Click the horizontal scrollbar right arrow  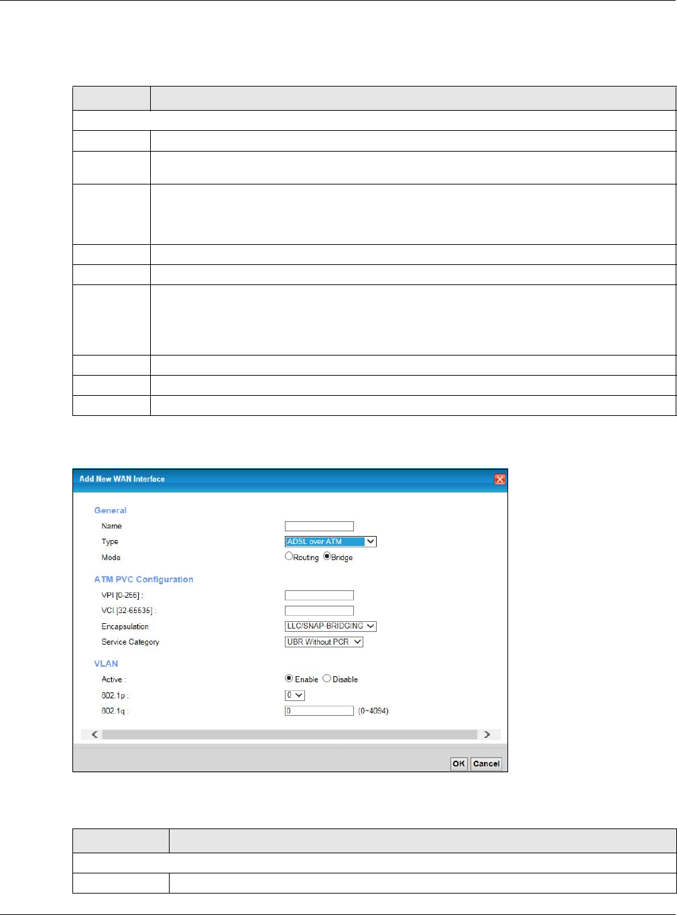[487, 735]
